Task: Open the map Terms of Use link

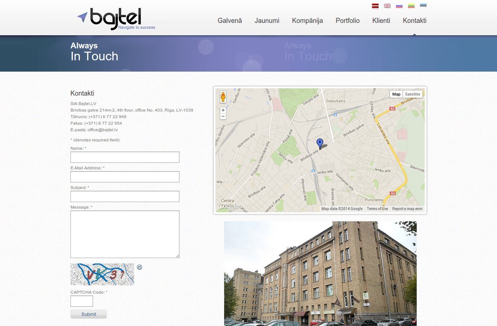Action: pos(377,209)
